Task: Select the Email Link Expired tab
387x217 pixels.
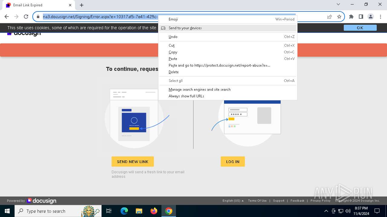Action: pyautogui.click(x=38, y=5)
